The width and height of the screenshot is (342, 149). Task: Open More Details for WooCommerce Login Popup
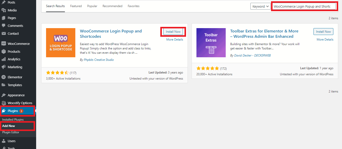(175, 40)
